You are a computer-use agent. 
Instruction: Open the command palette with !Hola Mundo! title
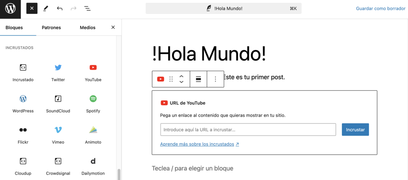[x=223, y=8]
